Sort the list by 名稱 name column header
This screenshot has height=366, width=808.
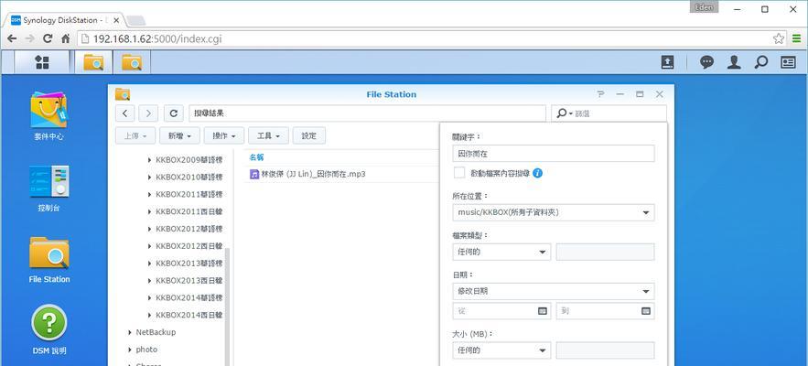[256, 157]
